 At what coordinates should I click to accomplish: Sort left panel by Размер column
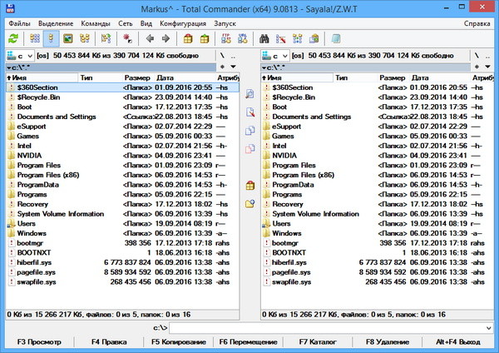(x=137, y=77)
